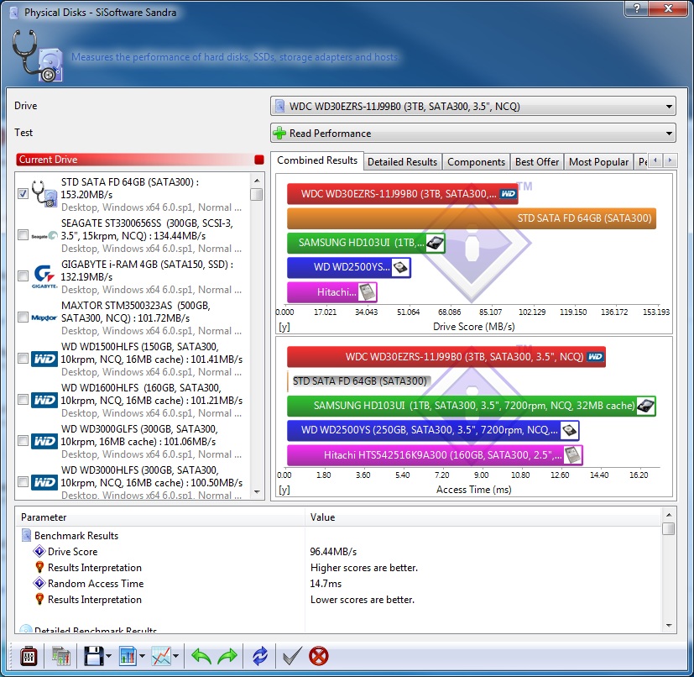Click the Benchmark Results document icon
Viewport: 694px width, 677px height.
click(26, 535)
